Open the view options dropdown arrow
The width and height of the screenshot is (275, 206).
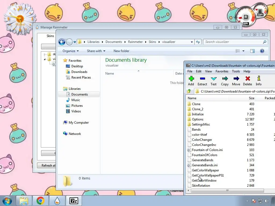[243, 51]
